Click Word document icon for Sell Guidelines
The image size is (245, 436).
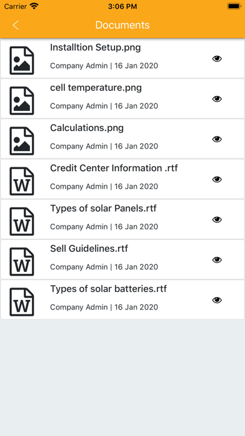point(22,262)
